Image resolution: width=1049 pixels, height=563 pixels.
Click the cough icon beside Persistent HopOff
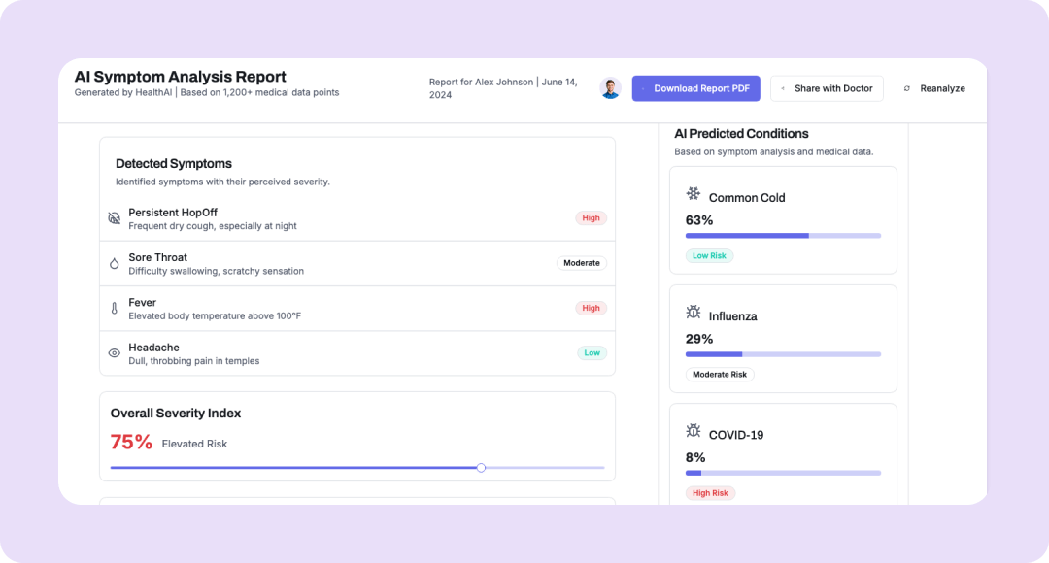(114, 218)
